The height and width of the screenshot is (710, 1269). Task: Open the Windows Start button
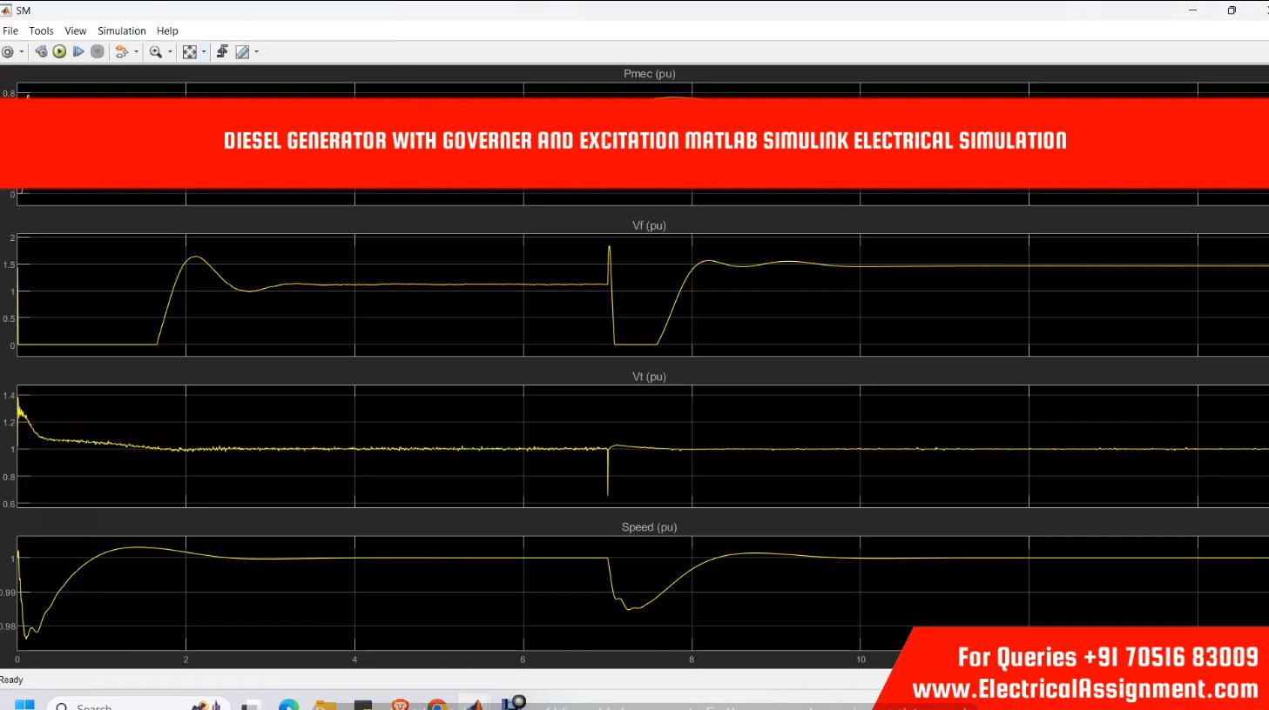tap(24, 704)
